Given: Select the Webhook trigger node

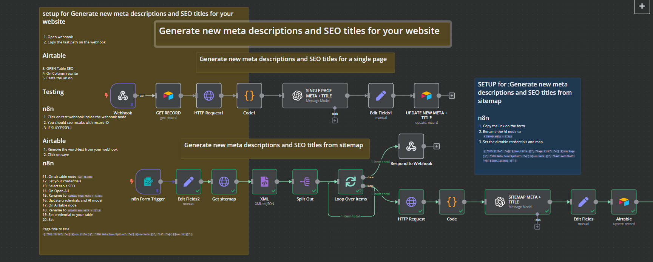Looking at the screenshot, I should [123, 96].
